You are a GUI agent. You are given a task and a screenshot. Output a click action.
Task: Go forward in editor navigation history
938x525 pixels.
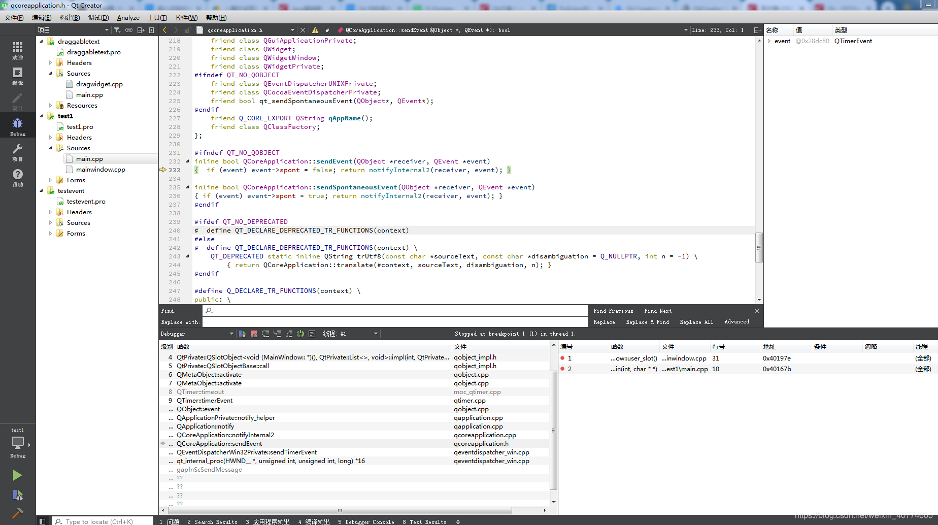[176, 30]
